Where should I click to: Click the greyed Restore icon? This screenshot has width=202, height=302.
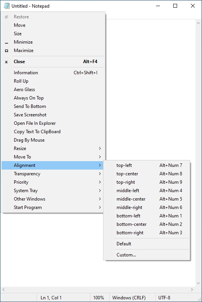pos(7,17)
